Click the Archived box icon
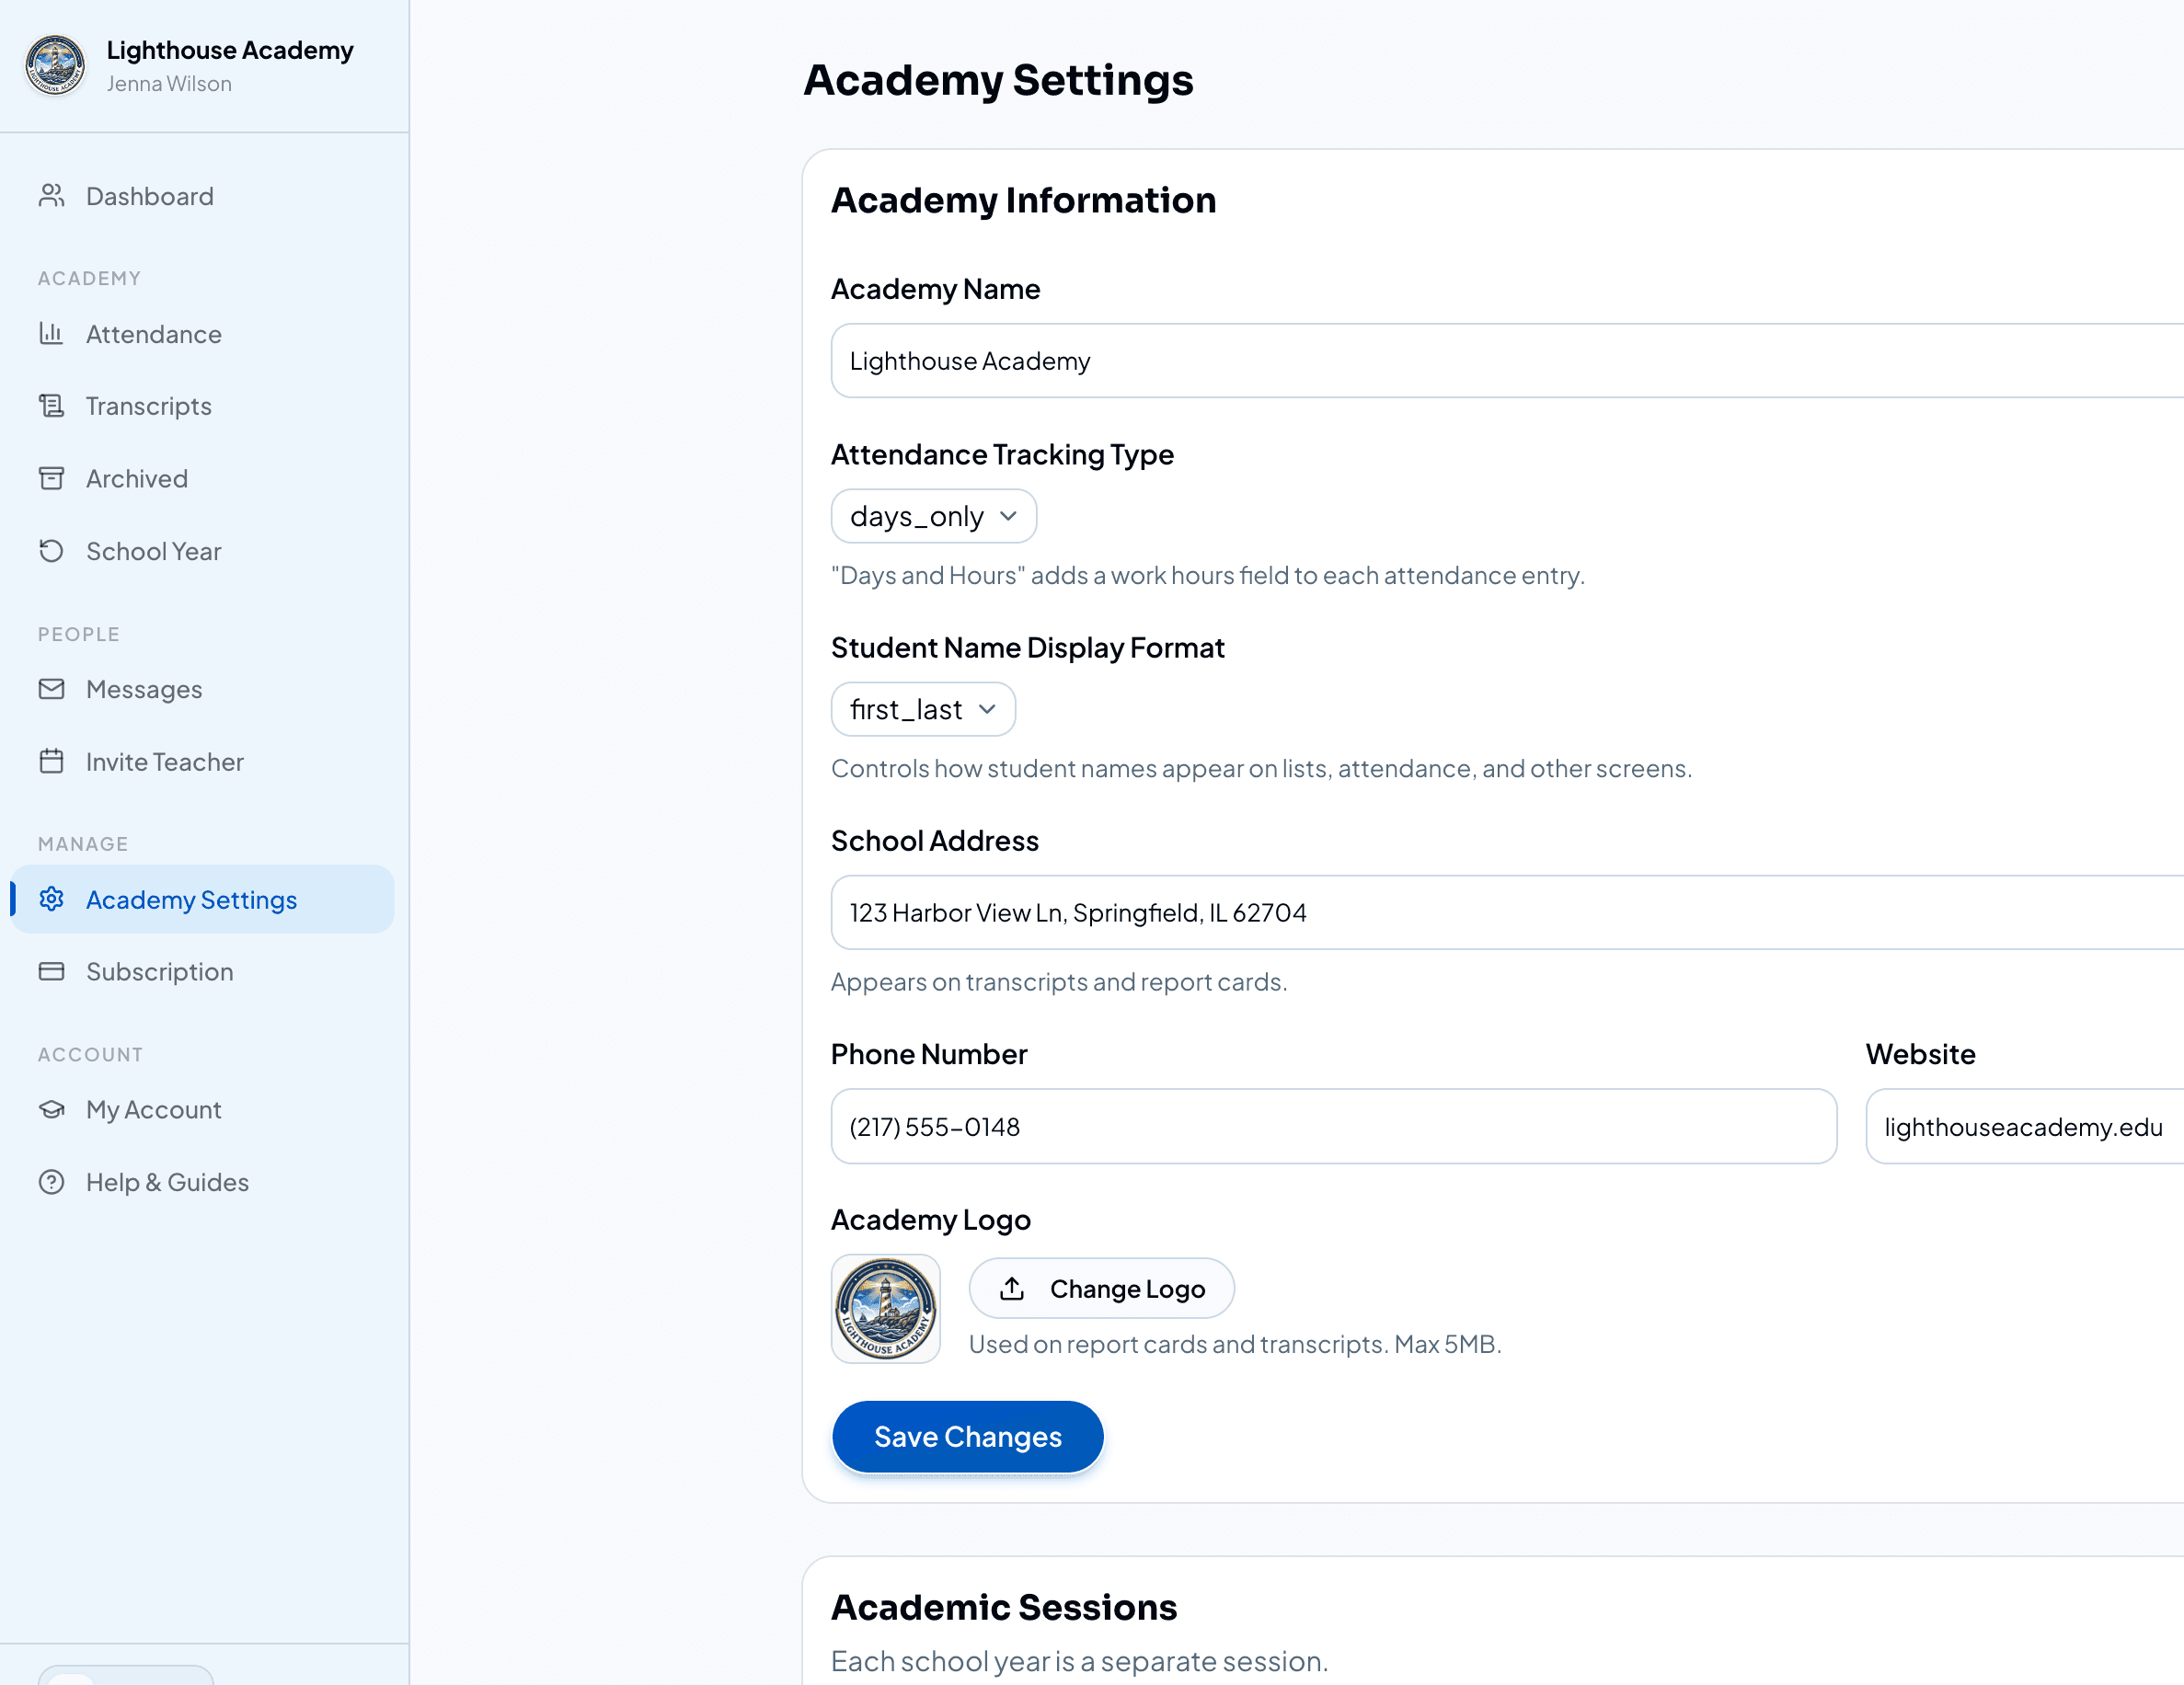Screen dimensions: 2184x1685 pyautogui.click(x=51, y=478)
